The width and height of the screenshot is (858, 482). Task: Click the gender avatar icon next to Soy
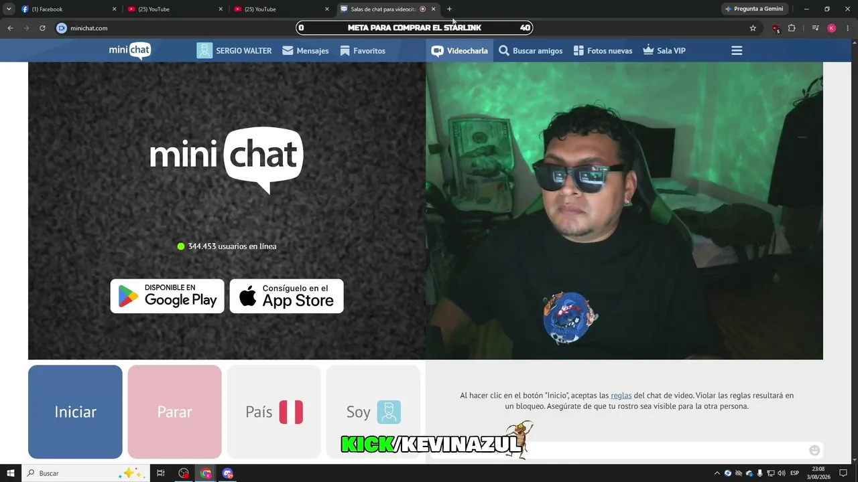(x=389, y=412)
